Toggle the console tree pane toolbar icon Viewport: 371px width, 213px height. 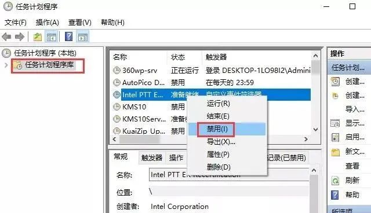[x=52, y=37]
